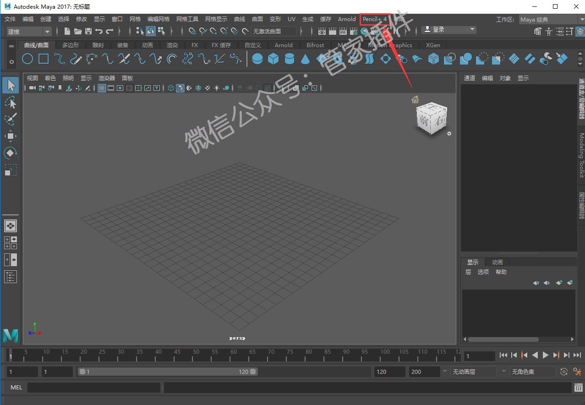This screenshot has width=585, height=405.
Task: Open the Arnold menu in menu bar
Action: (347, 19)
